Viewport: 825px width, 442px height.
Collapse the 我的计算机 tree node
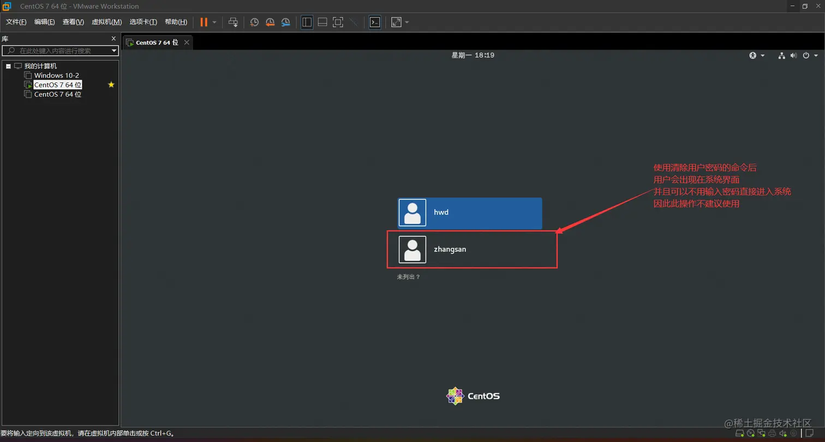[8, 66]
